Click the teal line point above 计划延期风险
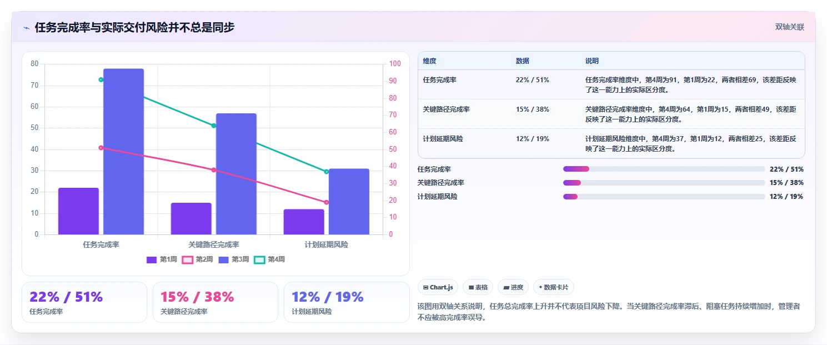Image resolution: width=827 pixels, height=345 pixels. 327,172
